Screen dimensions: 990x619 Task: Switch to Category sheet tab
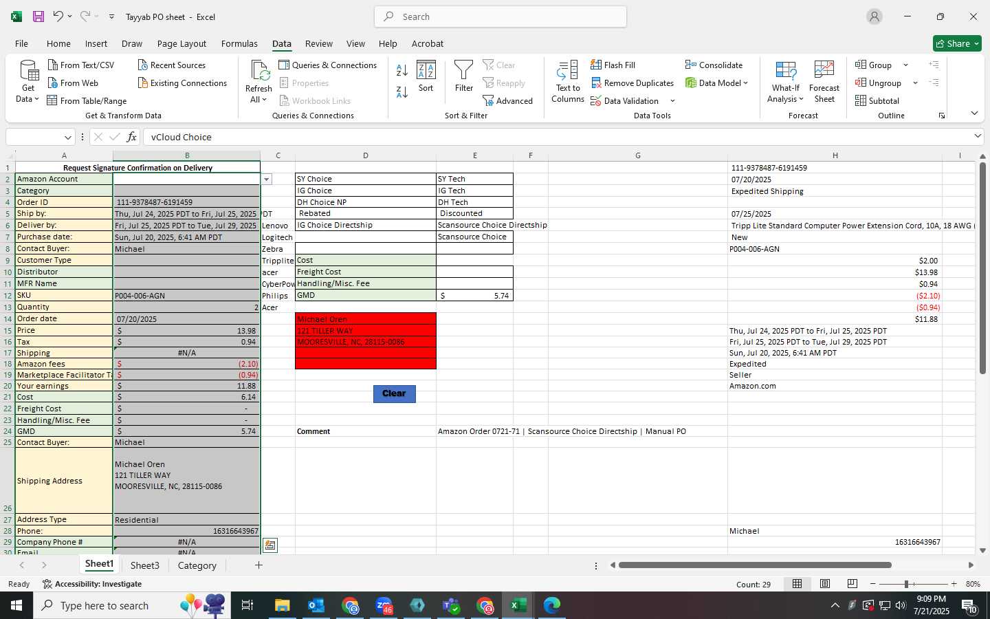(x=197, y=565)
